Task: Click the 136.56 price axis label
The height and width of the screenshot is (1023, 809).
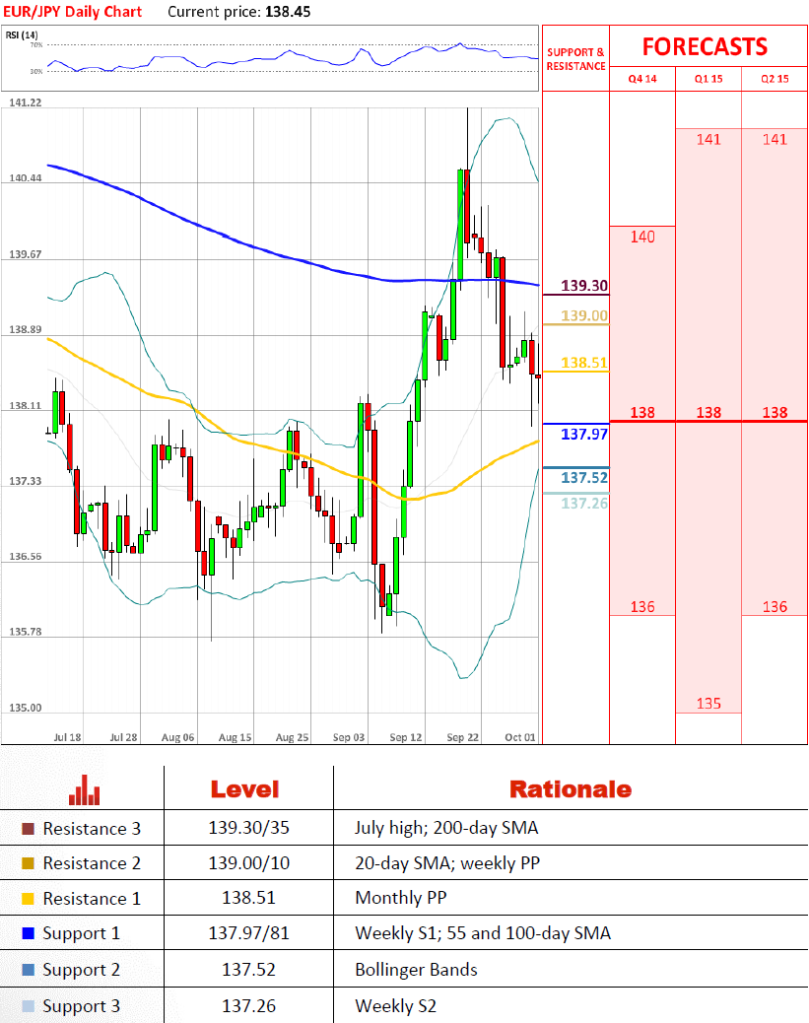Action: pyautogui.click(x=26, y=557)
